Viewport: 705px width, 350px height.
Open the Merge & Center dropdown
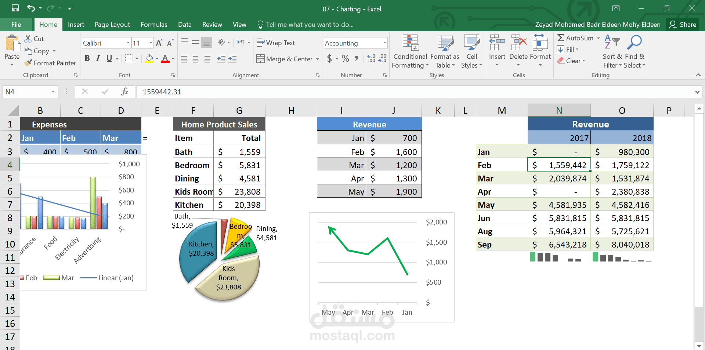coord(318,59)
